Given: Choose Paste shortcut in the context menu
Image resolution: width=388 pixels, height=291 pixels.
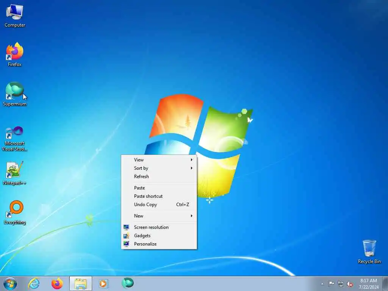Looking at the screenshot, I should tap(159, 196).
